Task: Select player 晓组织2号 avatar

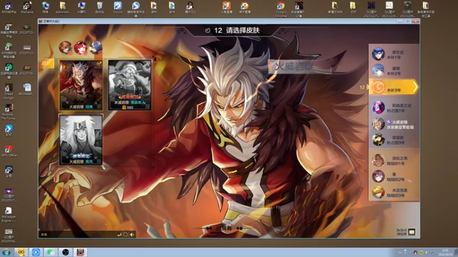Action: (378, 176)
